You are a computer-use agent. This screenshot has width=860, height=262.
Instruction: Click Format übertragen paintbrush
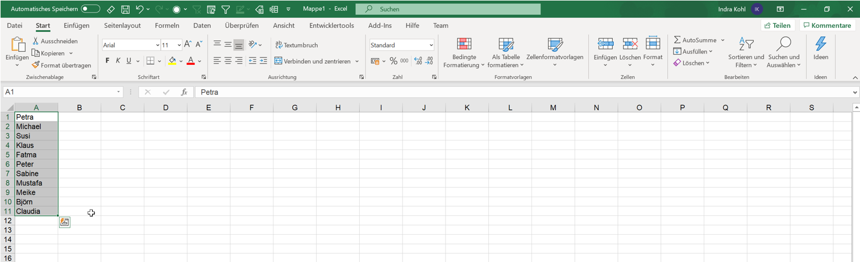(x=61, y=65)
